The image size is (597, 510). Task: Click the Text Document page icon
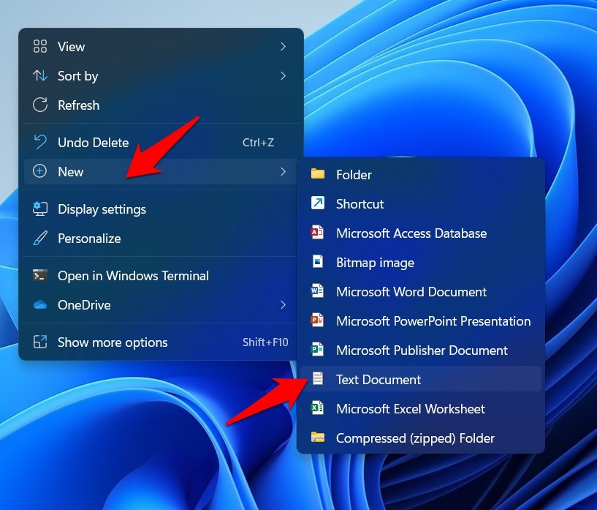tap(318, 378)
